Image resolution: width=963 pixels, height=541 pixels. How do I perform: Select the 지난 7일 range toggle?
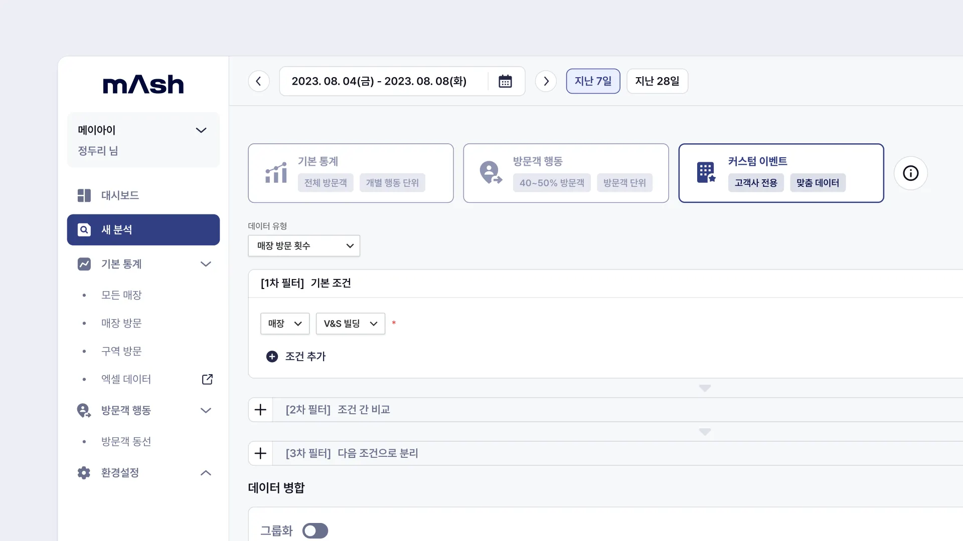pos(593,81)
